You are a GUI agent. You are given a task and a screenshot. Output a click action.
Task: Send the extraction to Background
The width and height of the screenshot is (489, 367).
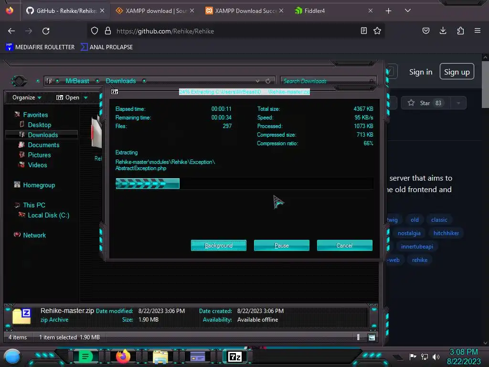coord(219,246)
